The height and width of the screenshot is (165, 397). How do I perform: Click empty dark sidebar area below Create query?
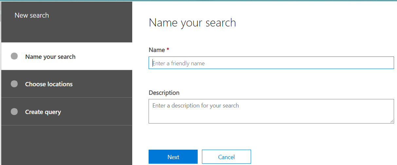(67, 145)
